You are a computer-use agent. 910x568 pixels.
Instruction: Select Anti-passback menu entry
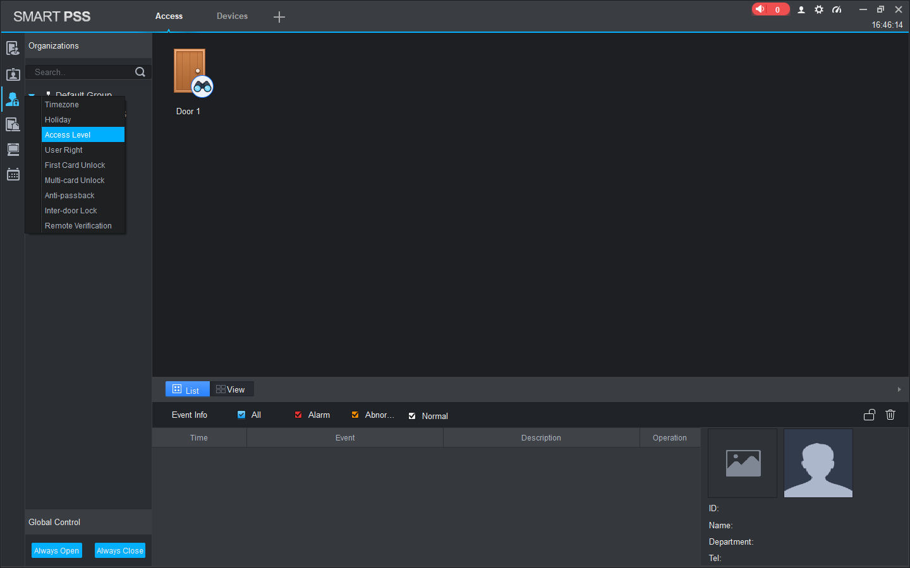coord(83,196)
